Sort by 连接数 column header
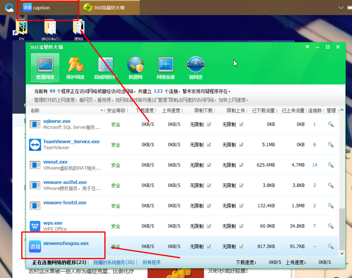 tap(315, 110)
